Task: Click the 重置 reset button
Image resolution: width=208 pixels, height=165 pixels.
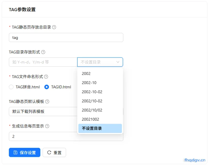Action: pyautogui.click(x=54, y=152)
